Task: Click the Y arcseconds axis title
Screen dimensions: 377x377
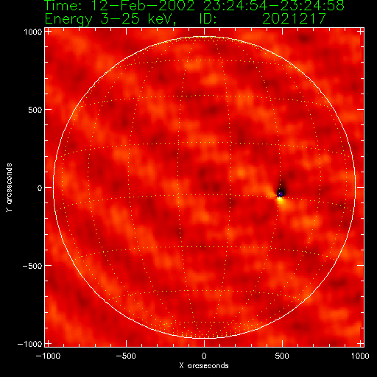Action: tap(9, 187)
